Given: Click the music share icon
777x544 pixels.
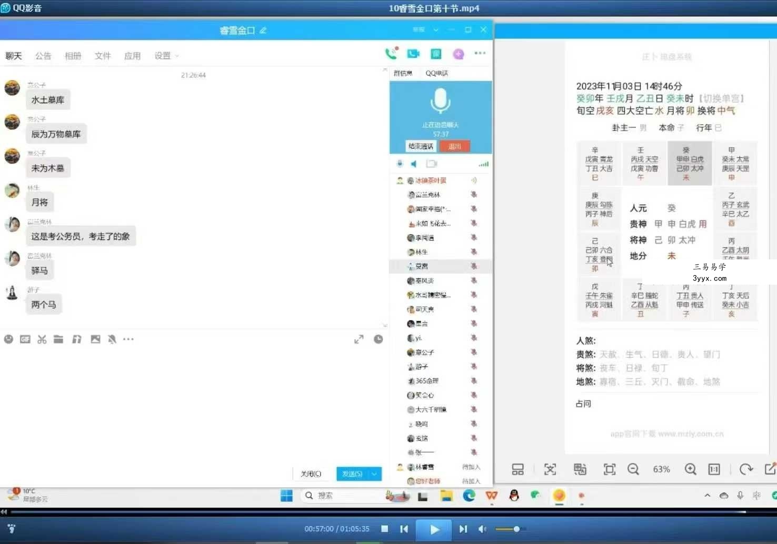Looking at the screenshot, I should (77, 339).
